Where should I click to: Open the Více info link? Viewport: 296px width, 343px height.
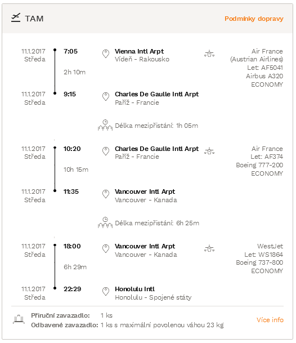(x=270, y=320)
